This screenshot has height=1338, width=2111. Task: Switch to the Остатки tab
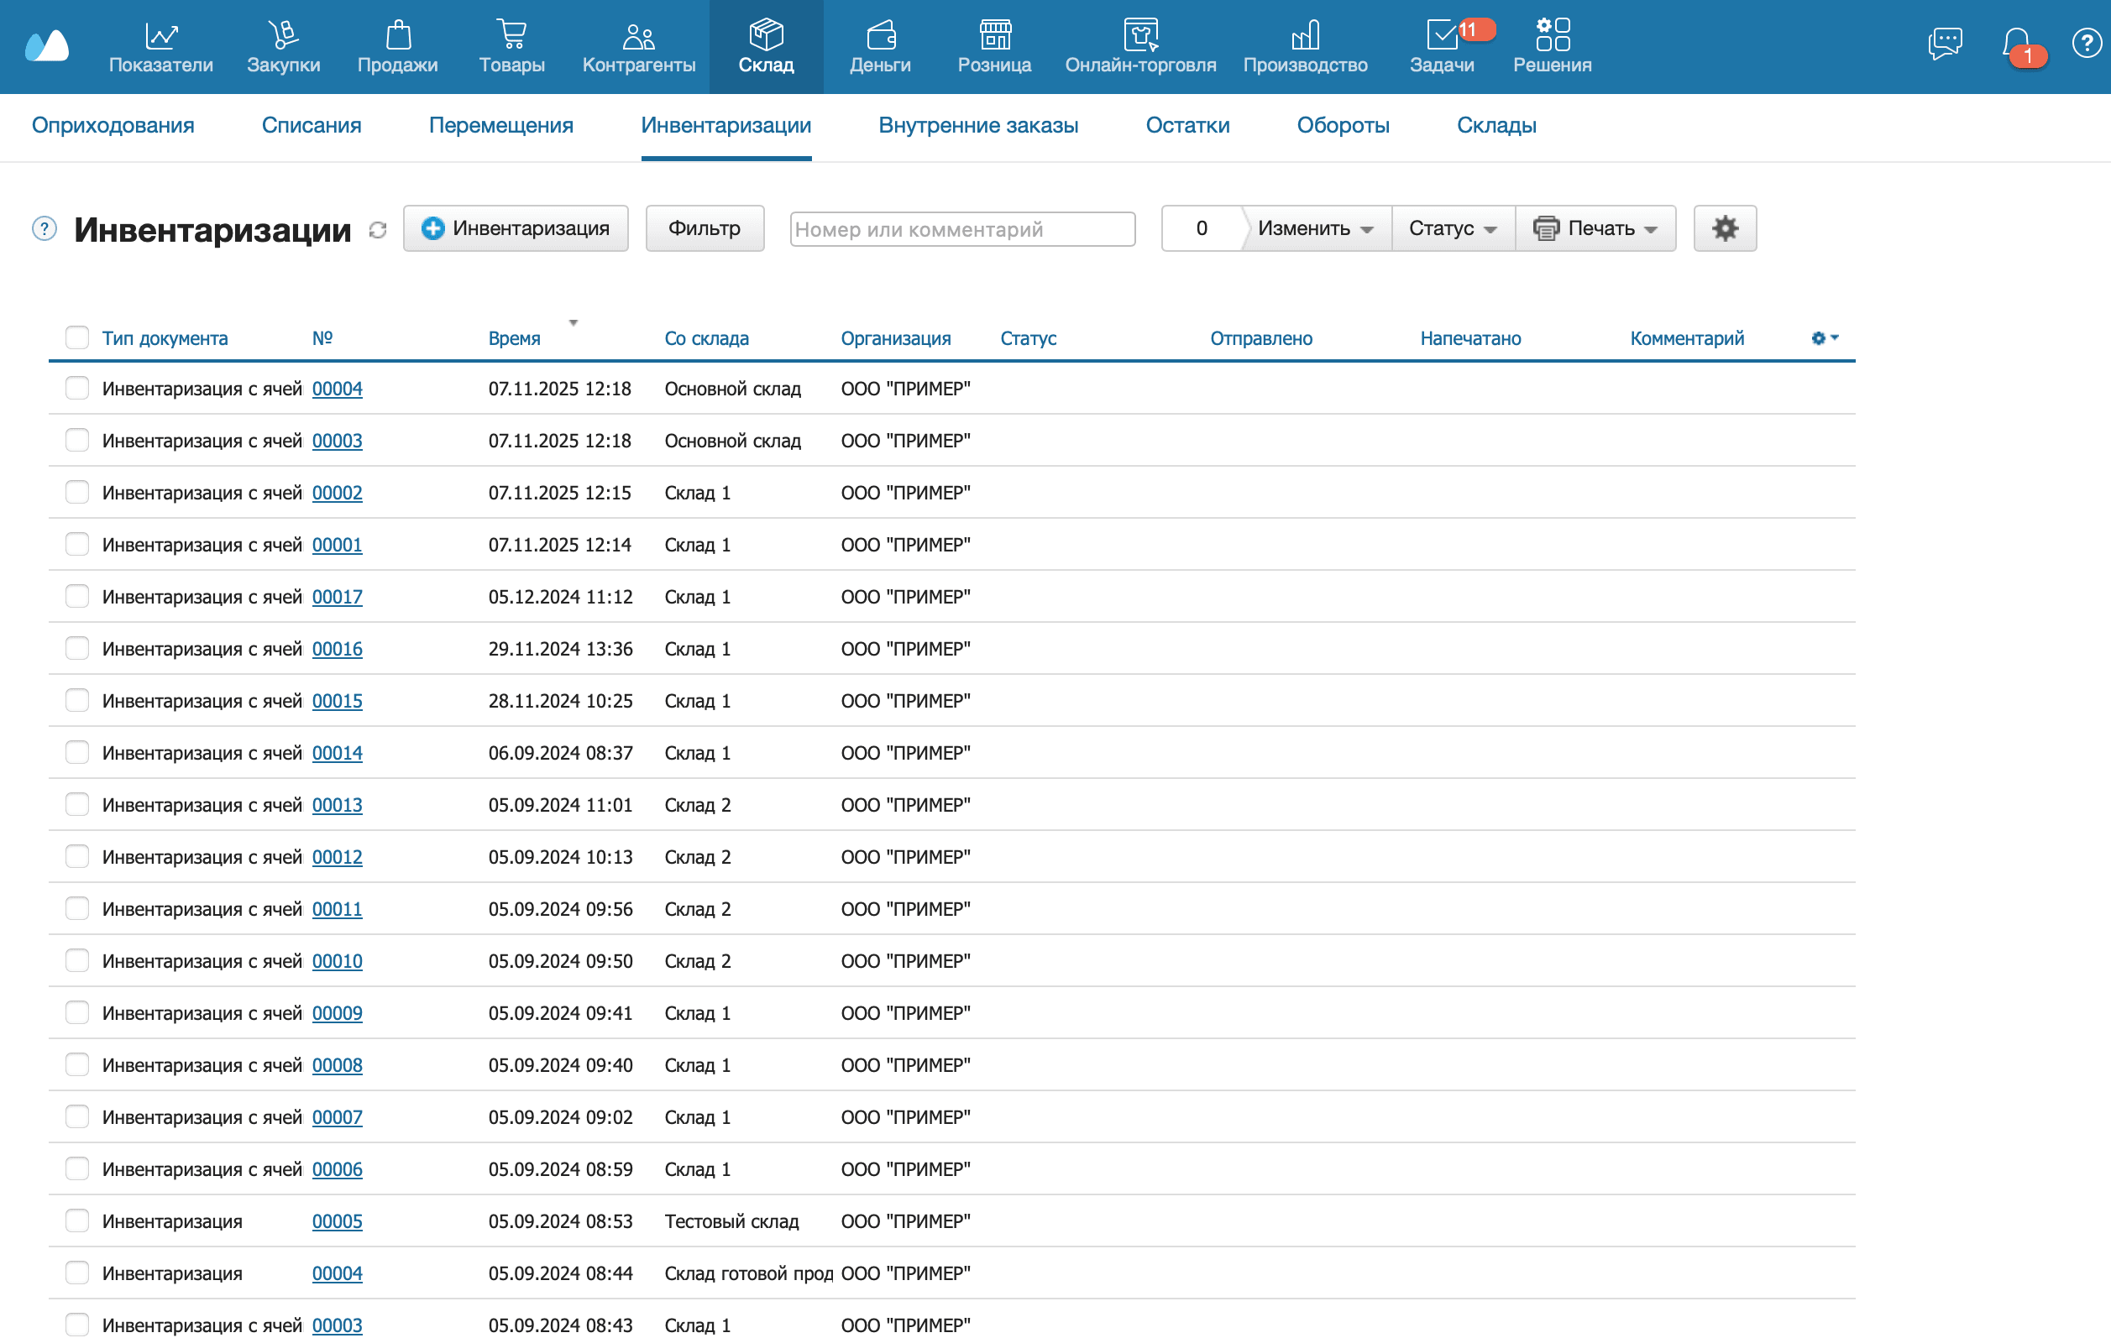tap(1188, 125)
